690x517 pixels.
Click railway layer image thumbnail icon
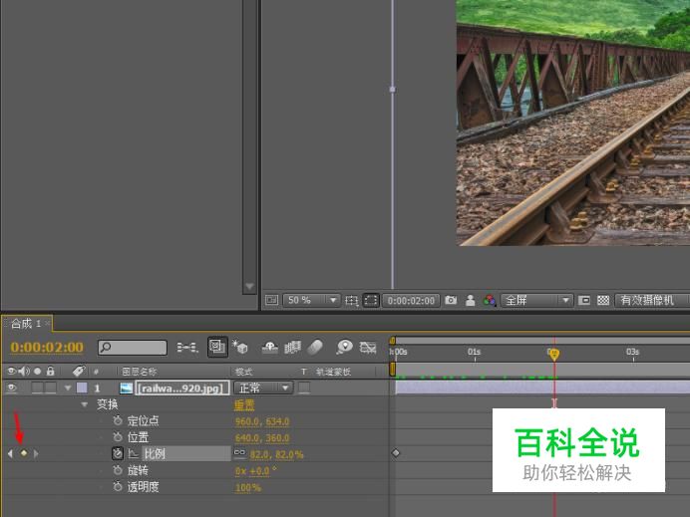pos(127,388)
